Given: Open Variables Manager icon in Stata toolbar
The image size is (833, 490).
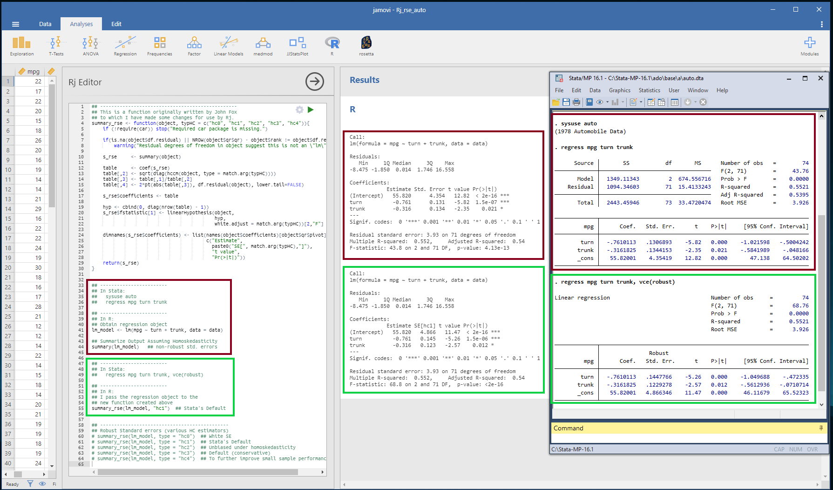Looking at the screenshot, I should pyautogui.click(x=675, y=102).
